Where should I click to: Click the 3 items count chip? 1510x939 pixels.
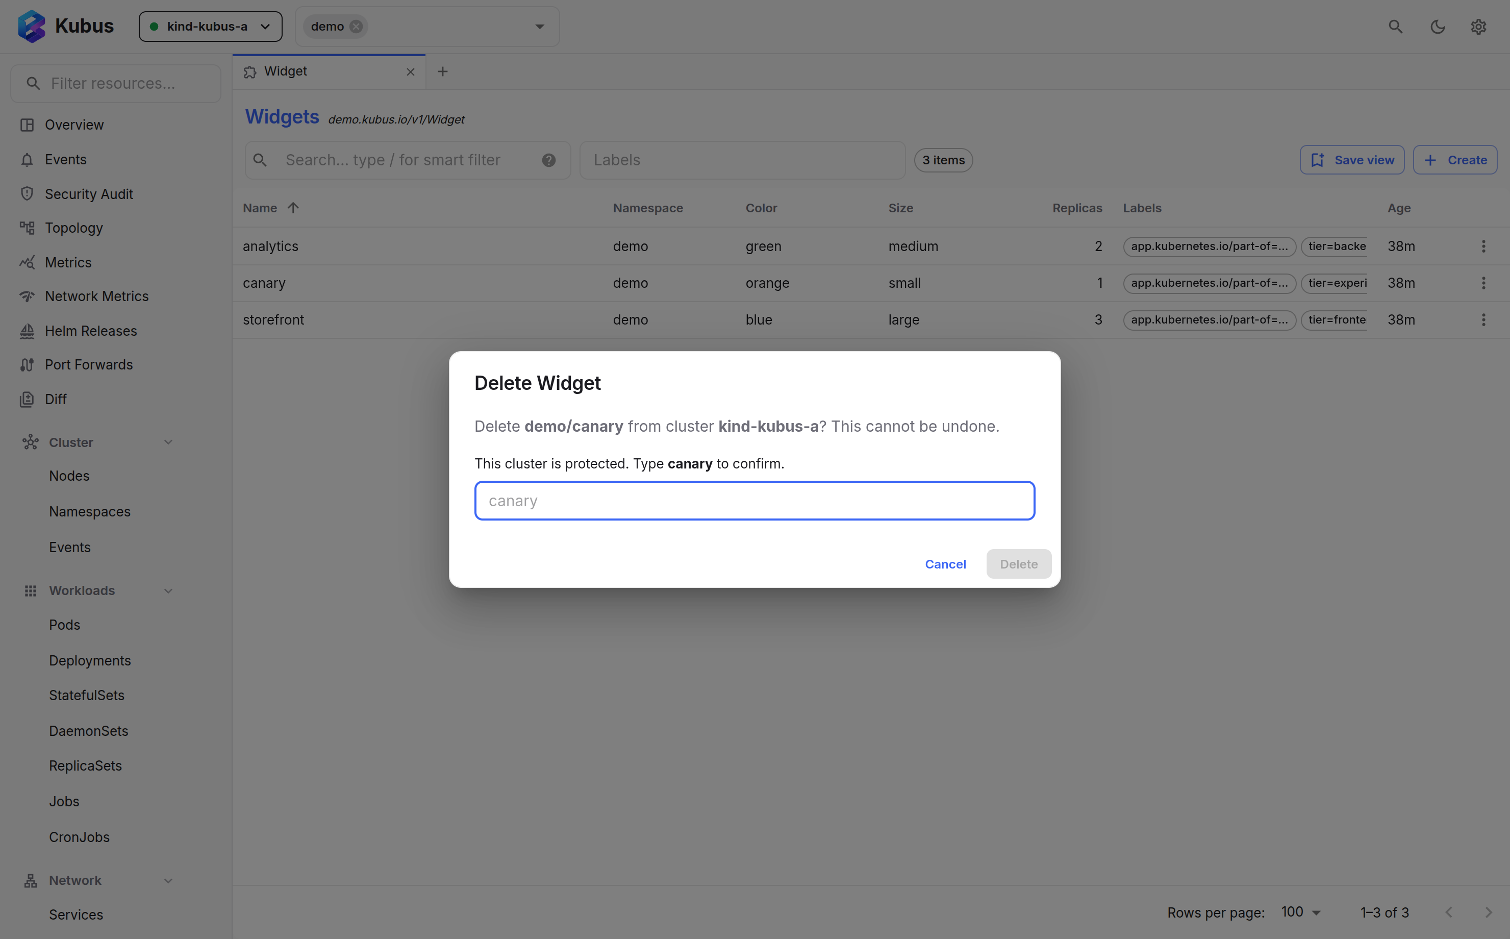click(943, 160)
